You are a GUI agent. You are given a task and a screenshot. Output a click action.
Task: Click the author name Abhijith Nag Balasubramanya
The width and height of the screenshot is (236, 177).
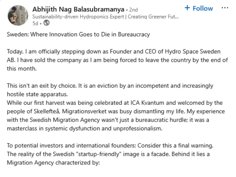coord(78,9)
